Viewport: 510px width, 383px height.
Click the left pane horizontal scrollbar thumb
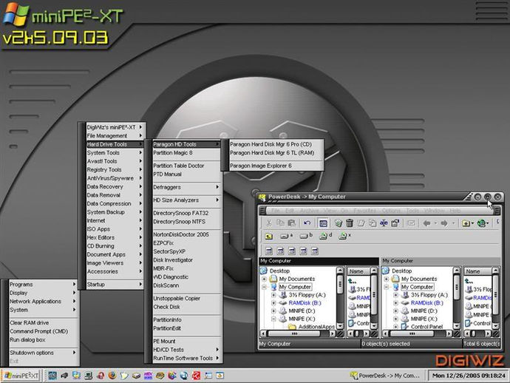(294, 333)
